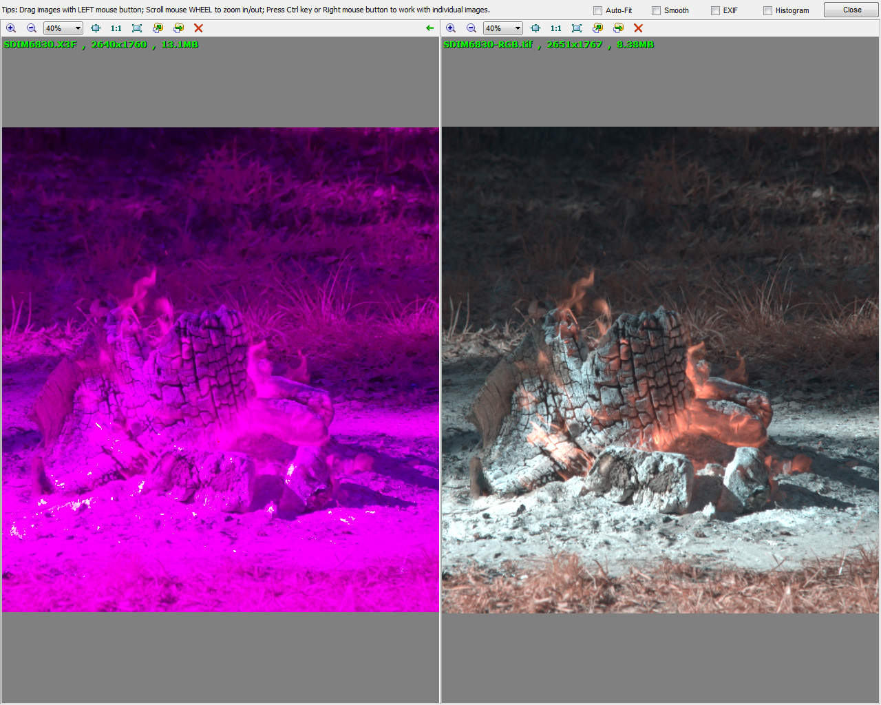Image resolution: width=881 pixels, height=705 pixels.
Task: Zoom out on right image SDIM6830-RGB.tif
Action: tap(471, 28)
